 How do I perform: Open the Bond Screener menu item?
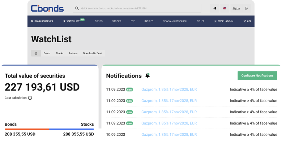pos(42,21)
